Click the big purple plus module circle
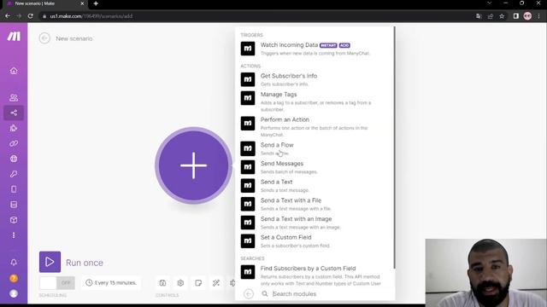Image resolution: width=547 pixels, height=307 pixels. point(194,165)
